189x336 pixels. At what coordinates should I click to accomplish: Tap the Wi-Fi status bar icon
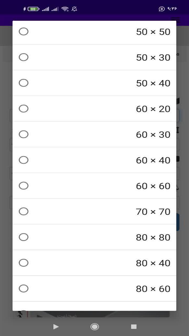pos(65,9)
